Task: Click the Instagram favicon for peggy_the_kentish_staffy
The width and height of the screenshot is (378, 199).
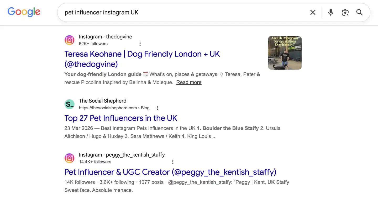Action: point(70,158)
